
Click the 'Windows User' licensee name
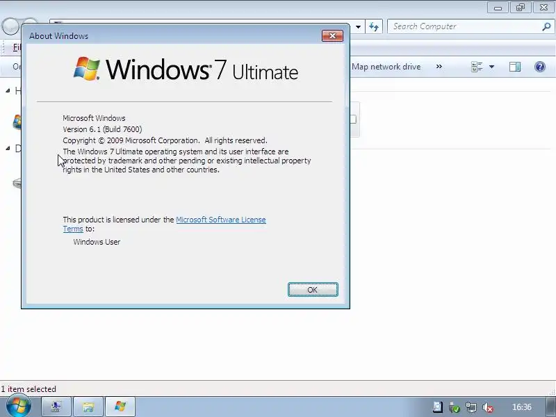tap(97, 242)
